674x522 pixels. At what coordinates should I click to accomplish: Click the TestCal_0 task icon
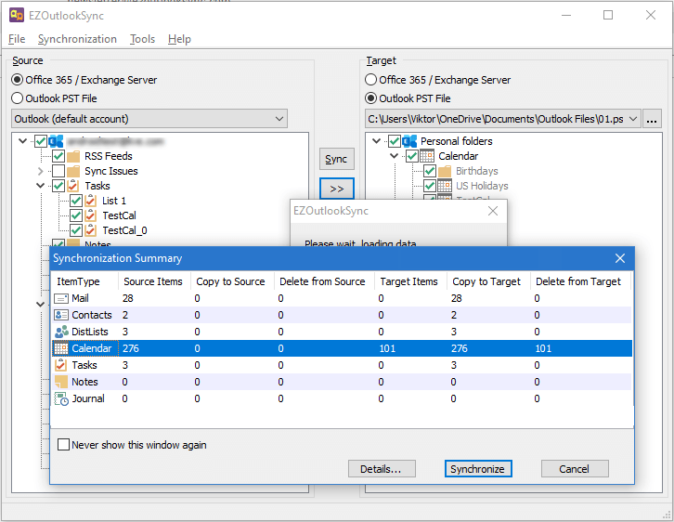click(x=91, y=230)
